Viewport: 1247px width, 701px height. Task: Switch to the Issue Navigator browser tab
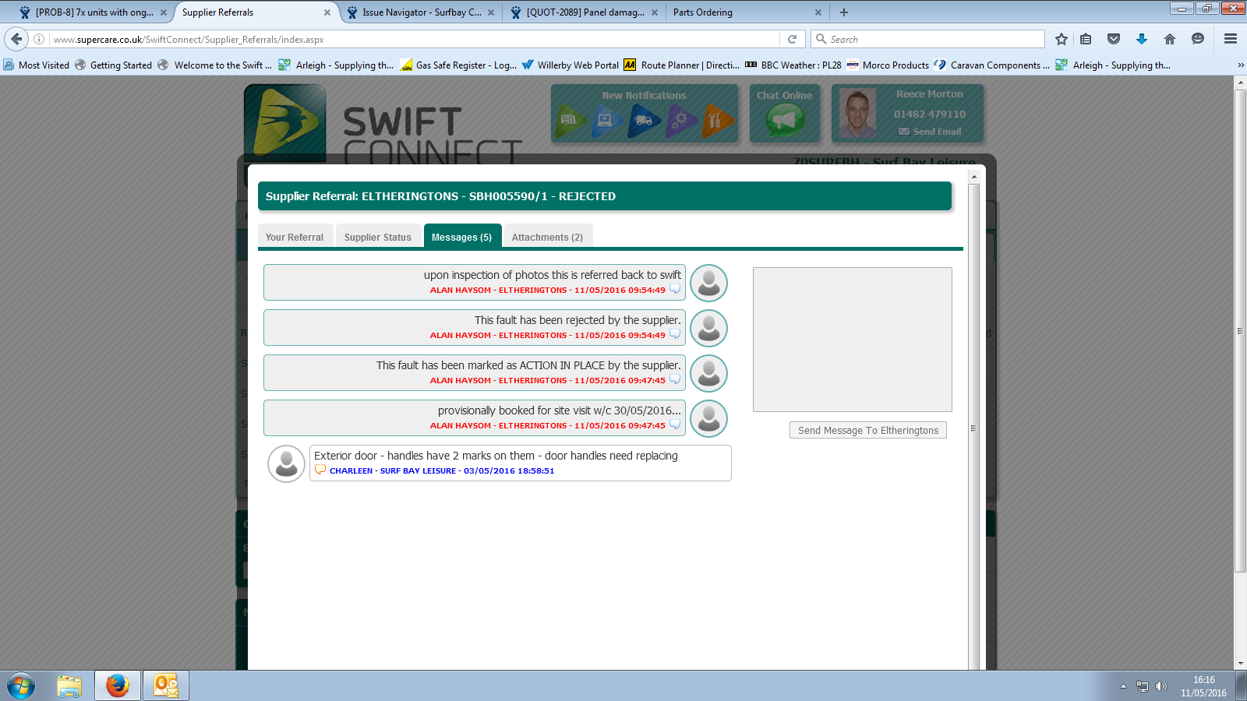click(421, 12)
